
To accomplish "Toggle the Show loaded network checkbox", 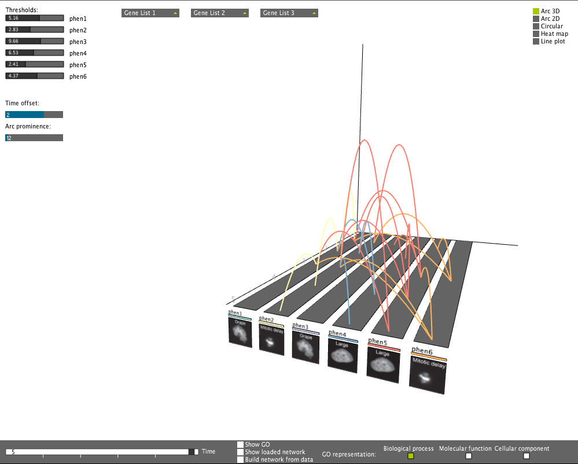I will tap(241, 452).
